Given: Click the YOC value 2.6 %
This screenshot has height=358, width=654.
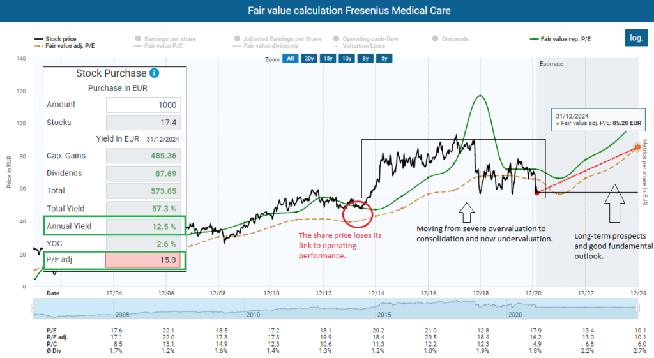Looking at the screenshot, I should [143, 244].
